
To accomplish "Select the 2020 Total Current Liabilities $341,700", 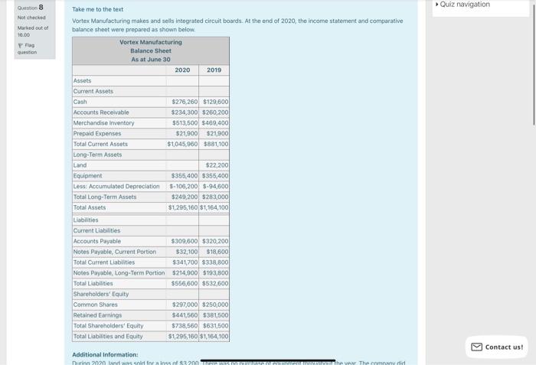I will click(185, 262).
